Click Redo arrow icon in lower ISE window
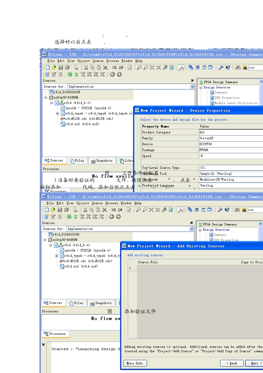The height and width of the screenshot is (373, 263). [x=120, y=210]
